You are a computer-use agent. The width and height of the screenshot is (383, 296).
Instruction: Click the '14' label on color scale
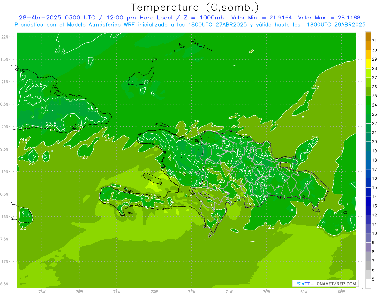click(x=375, y=197)
